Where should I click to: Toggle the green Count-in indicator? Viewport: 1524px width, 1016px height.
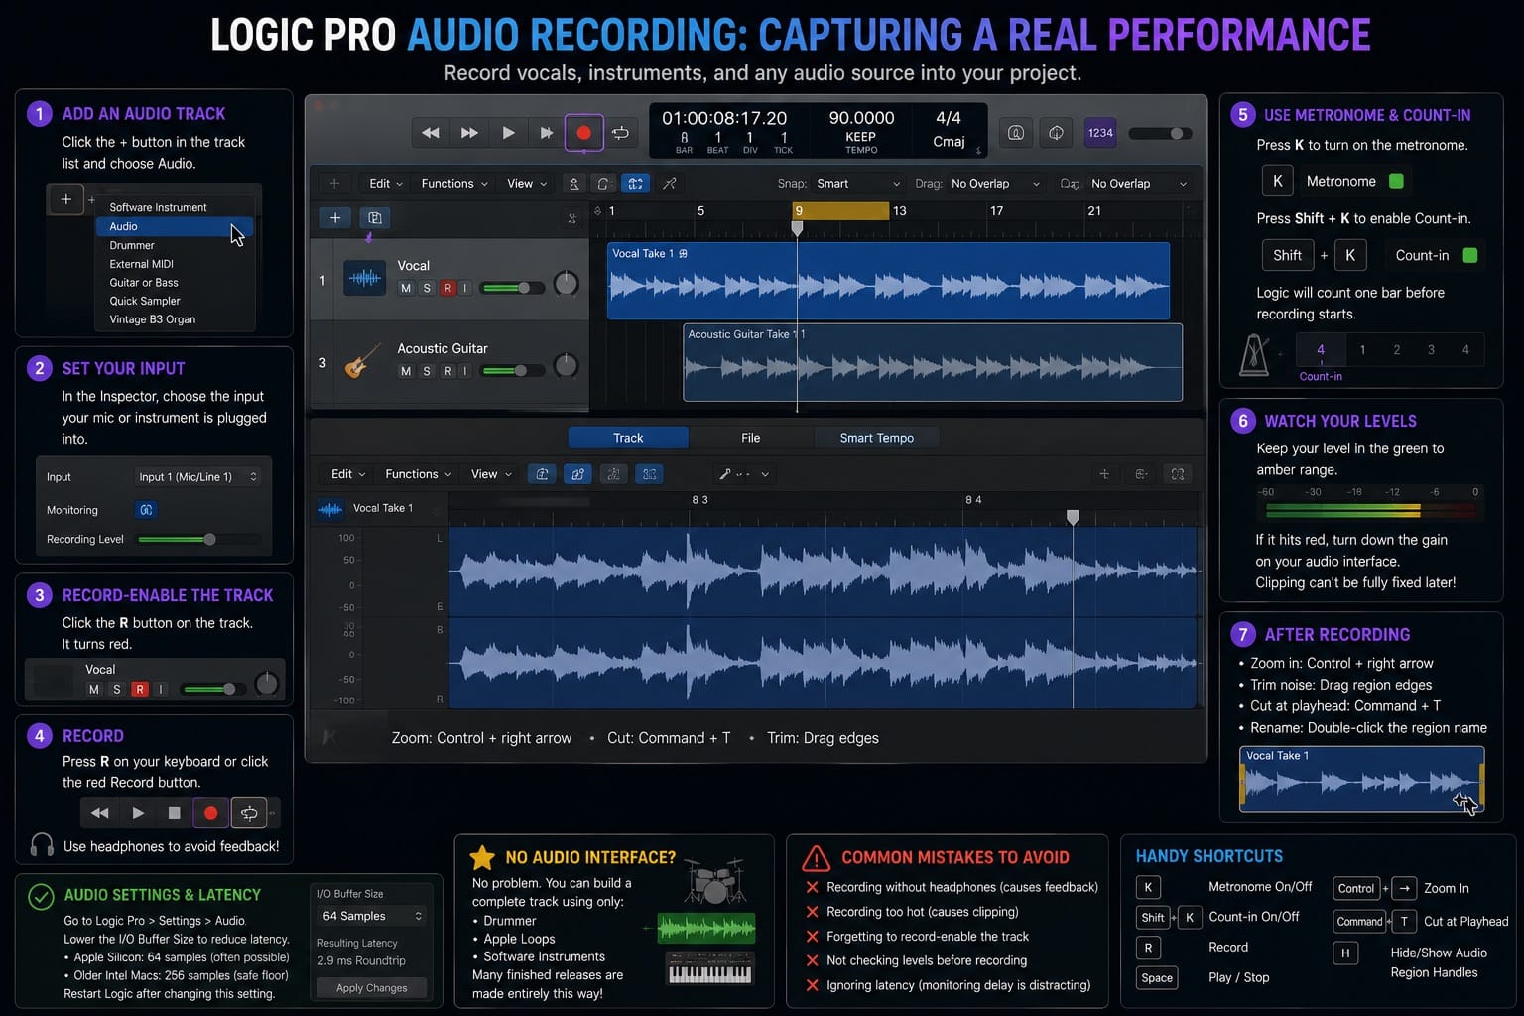(1470, 255)
